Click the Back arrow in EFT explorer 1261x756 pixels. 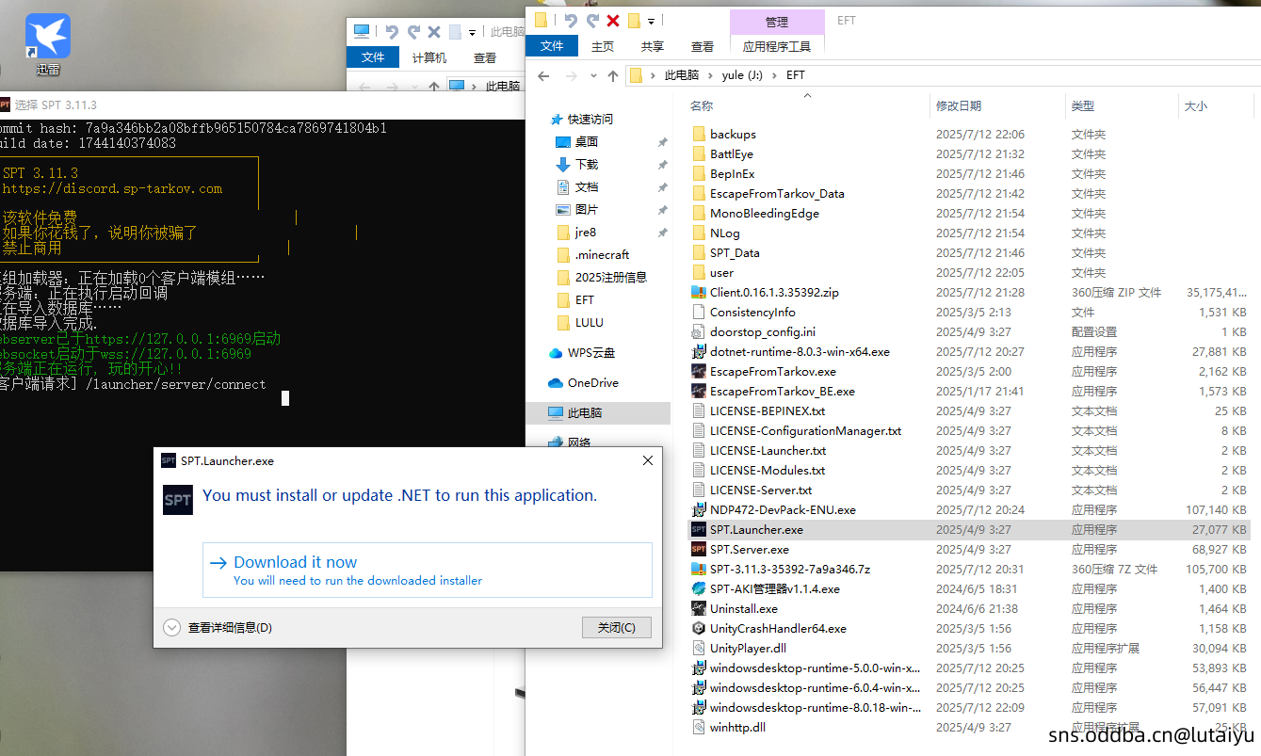tap(543, 75)
